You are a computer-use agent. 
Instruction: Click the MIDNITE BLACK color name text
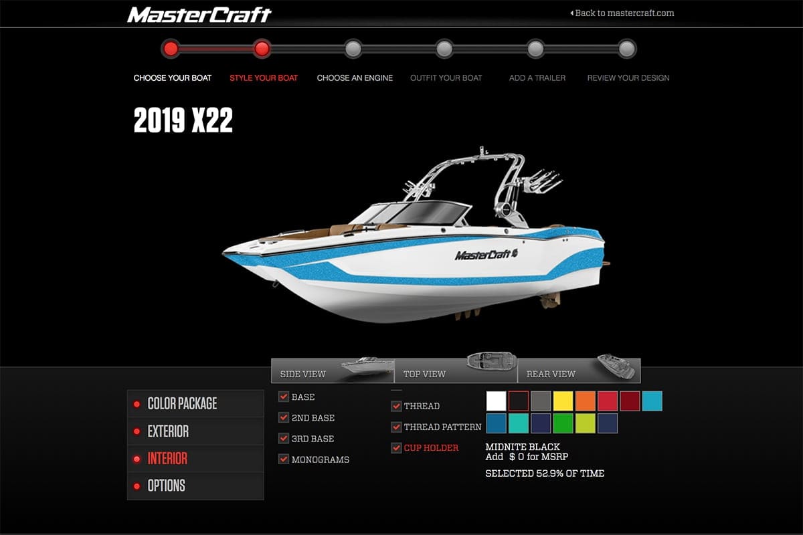523,447
